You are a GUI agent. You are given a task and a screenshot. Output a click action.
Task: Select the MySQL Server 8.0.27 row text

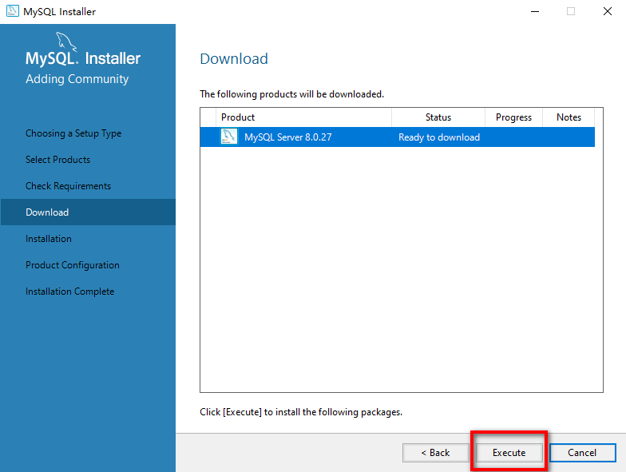288,137
